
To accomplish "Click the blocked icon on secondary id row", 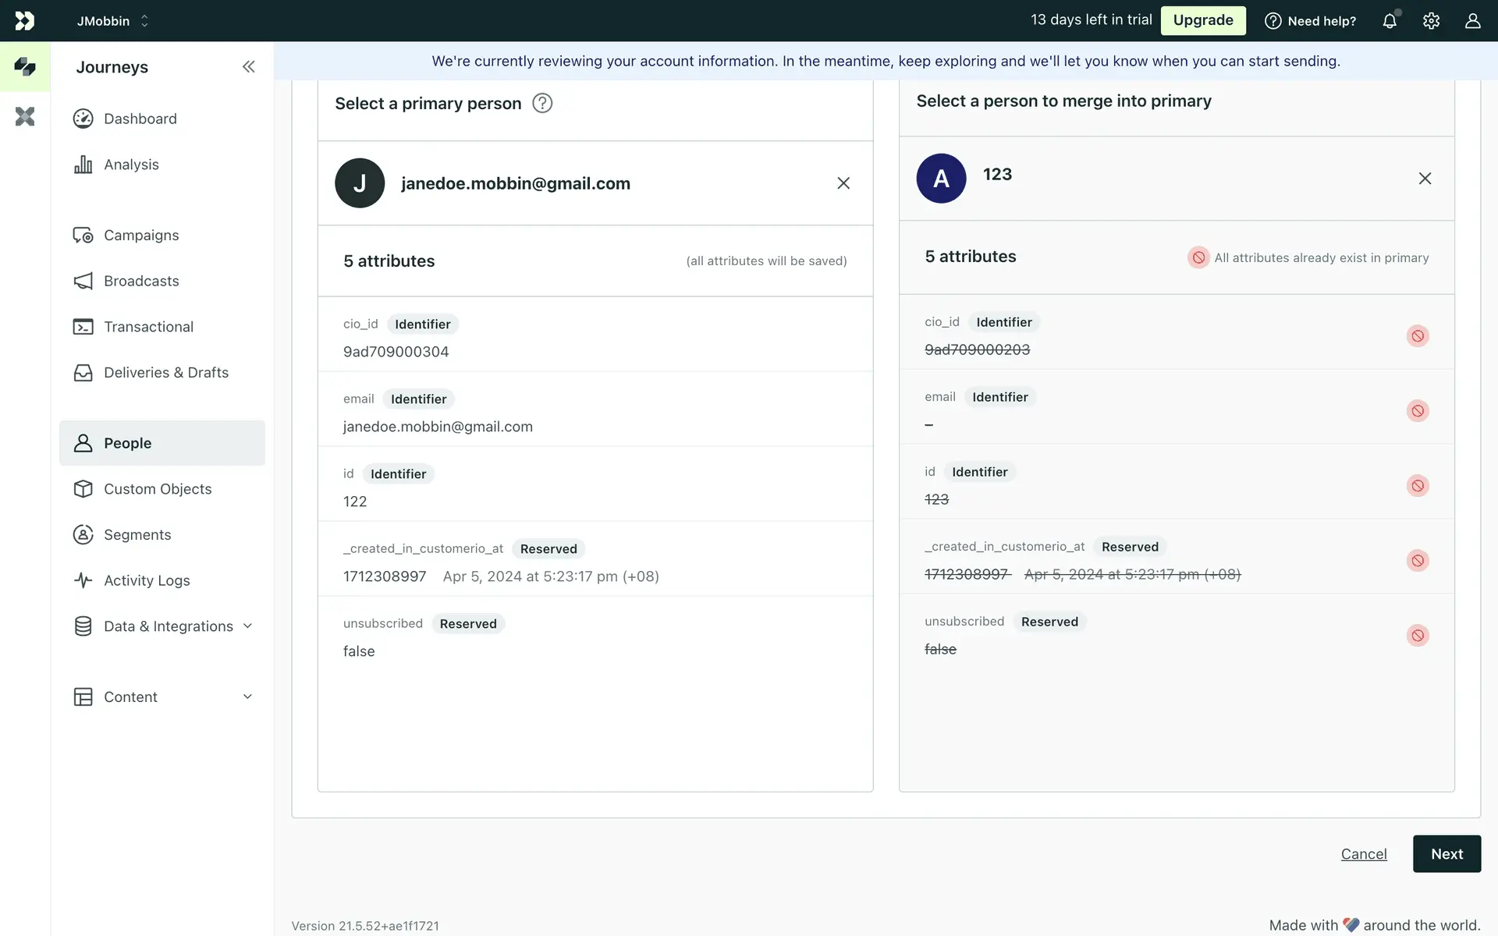I will 1418,486.
